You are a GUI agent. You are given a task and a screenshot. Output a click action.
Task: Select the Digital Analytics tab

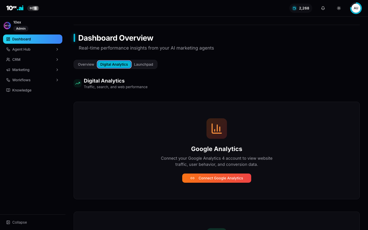coord(114,64)
